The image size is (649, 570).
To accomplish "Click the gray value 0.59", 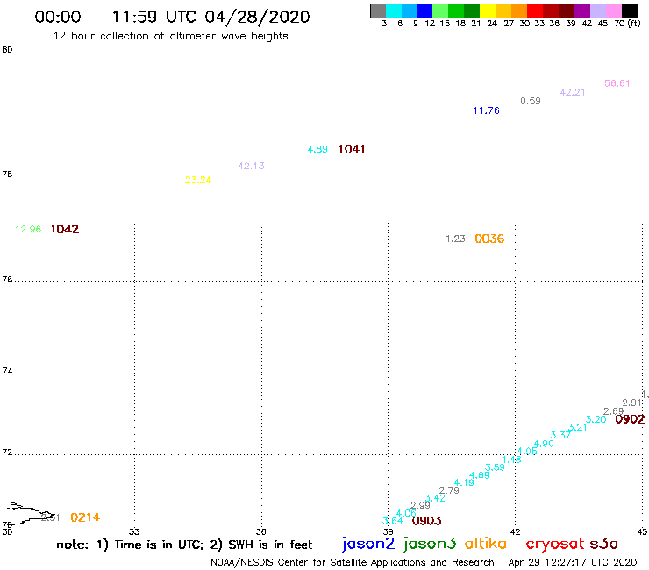I will [531, 101].
